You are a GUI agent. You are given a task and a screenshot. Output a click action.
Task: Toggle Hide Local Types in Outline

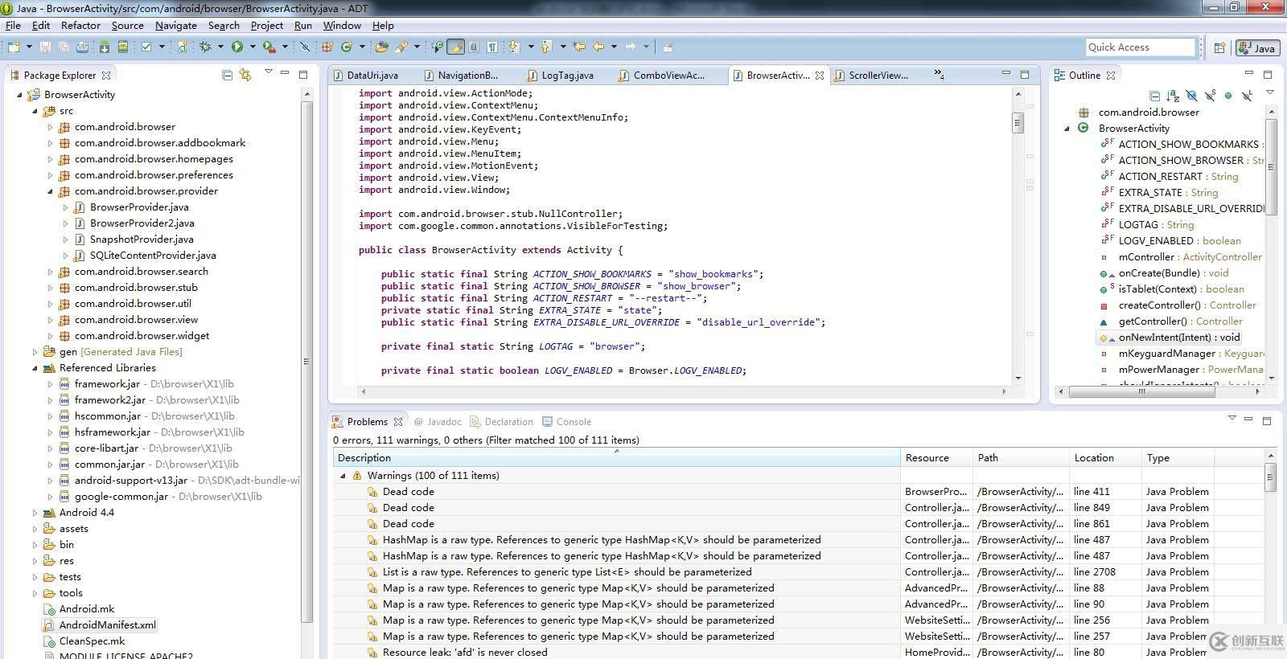(1247, 96)
